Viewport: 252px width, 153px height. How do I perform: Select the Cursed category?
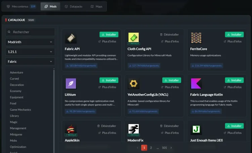[14, 79]
